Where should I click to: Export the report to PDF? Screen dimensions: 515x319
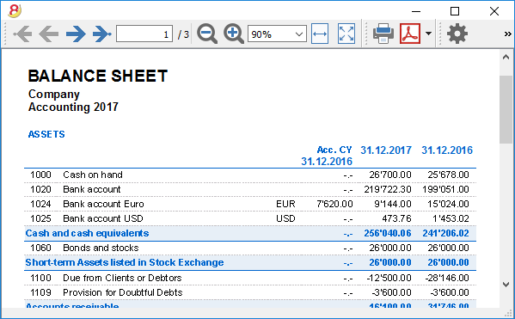[410, 34]
